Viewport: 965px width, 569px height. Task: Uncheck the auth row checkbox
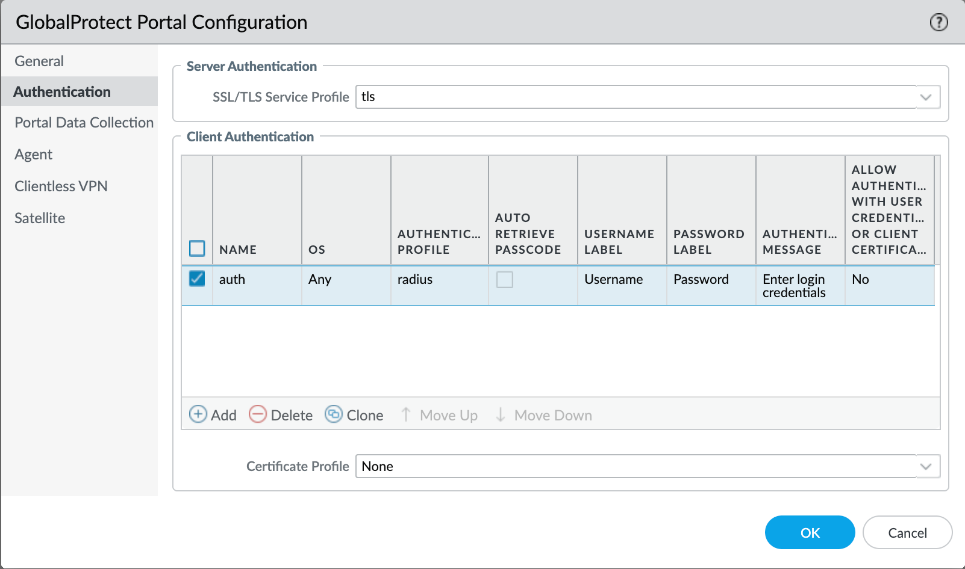pos(197,278)
